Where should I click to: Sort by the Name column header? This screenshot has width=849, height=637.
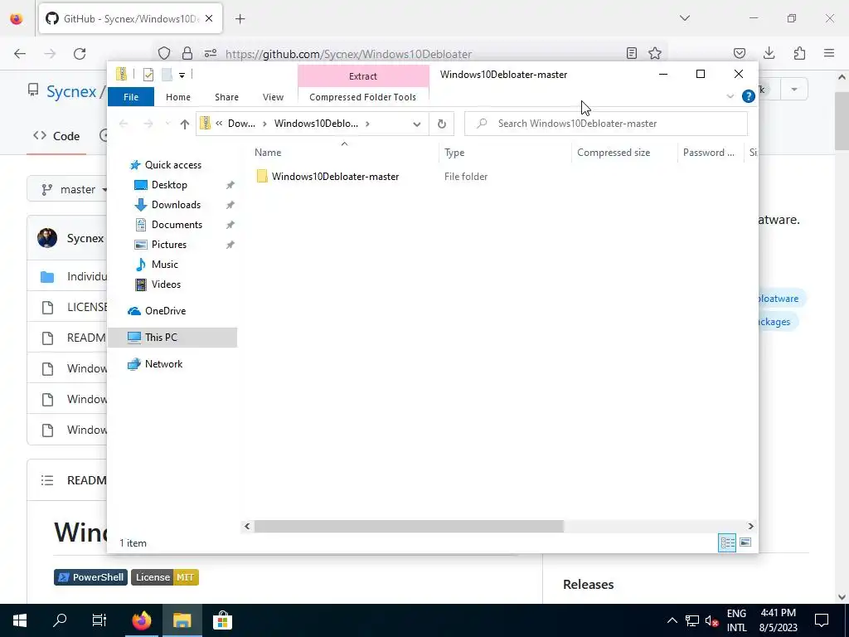(268, 153)
